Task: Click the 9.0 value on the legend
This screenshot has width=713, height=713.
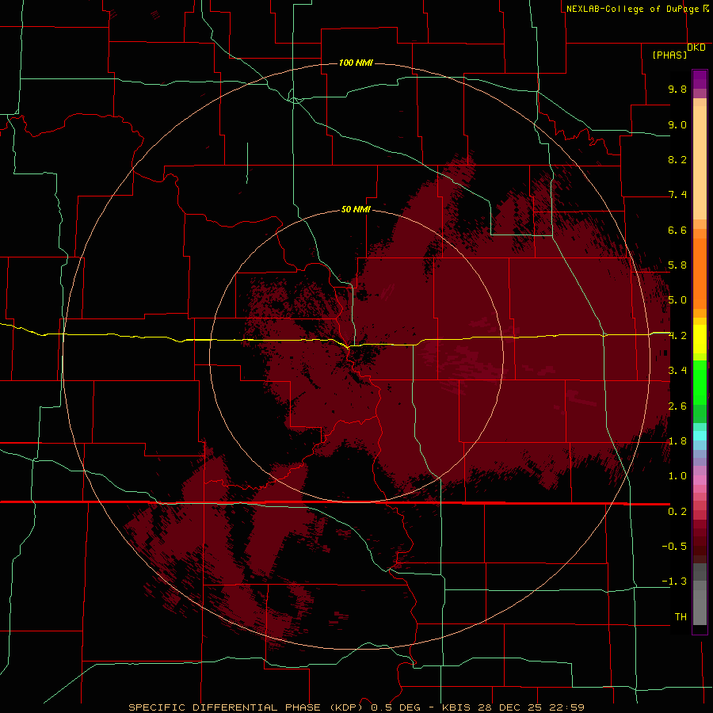Action: pyautogui.click(x=677, y=124)
